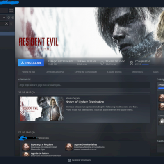
Task: Click CONQUISTAS label in header
Action: (x=143, y=61)
